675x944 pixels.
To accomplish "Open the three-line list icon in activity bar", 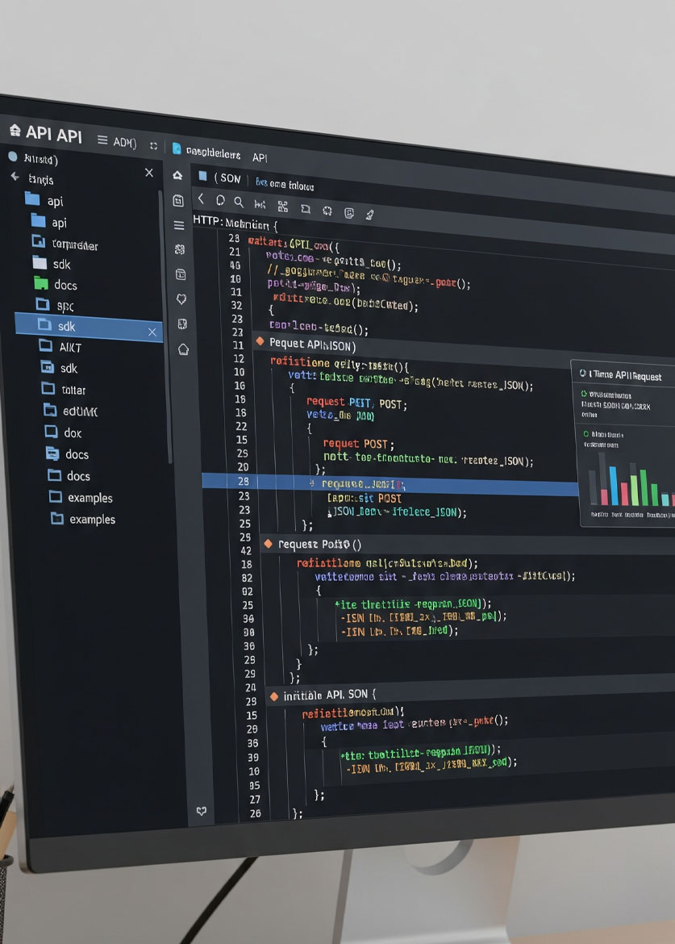I will 179,225.
